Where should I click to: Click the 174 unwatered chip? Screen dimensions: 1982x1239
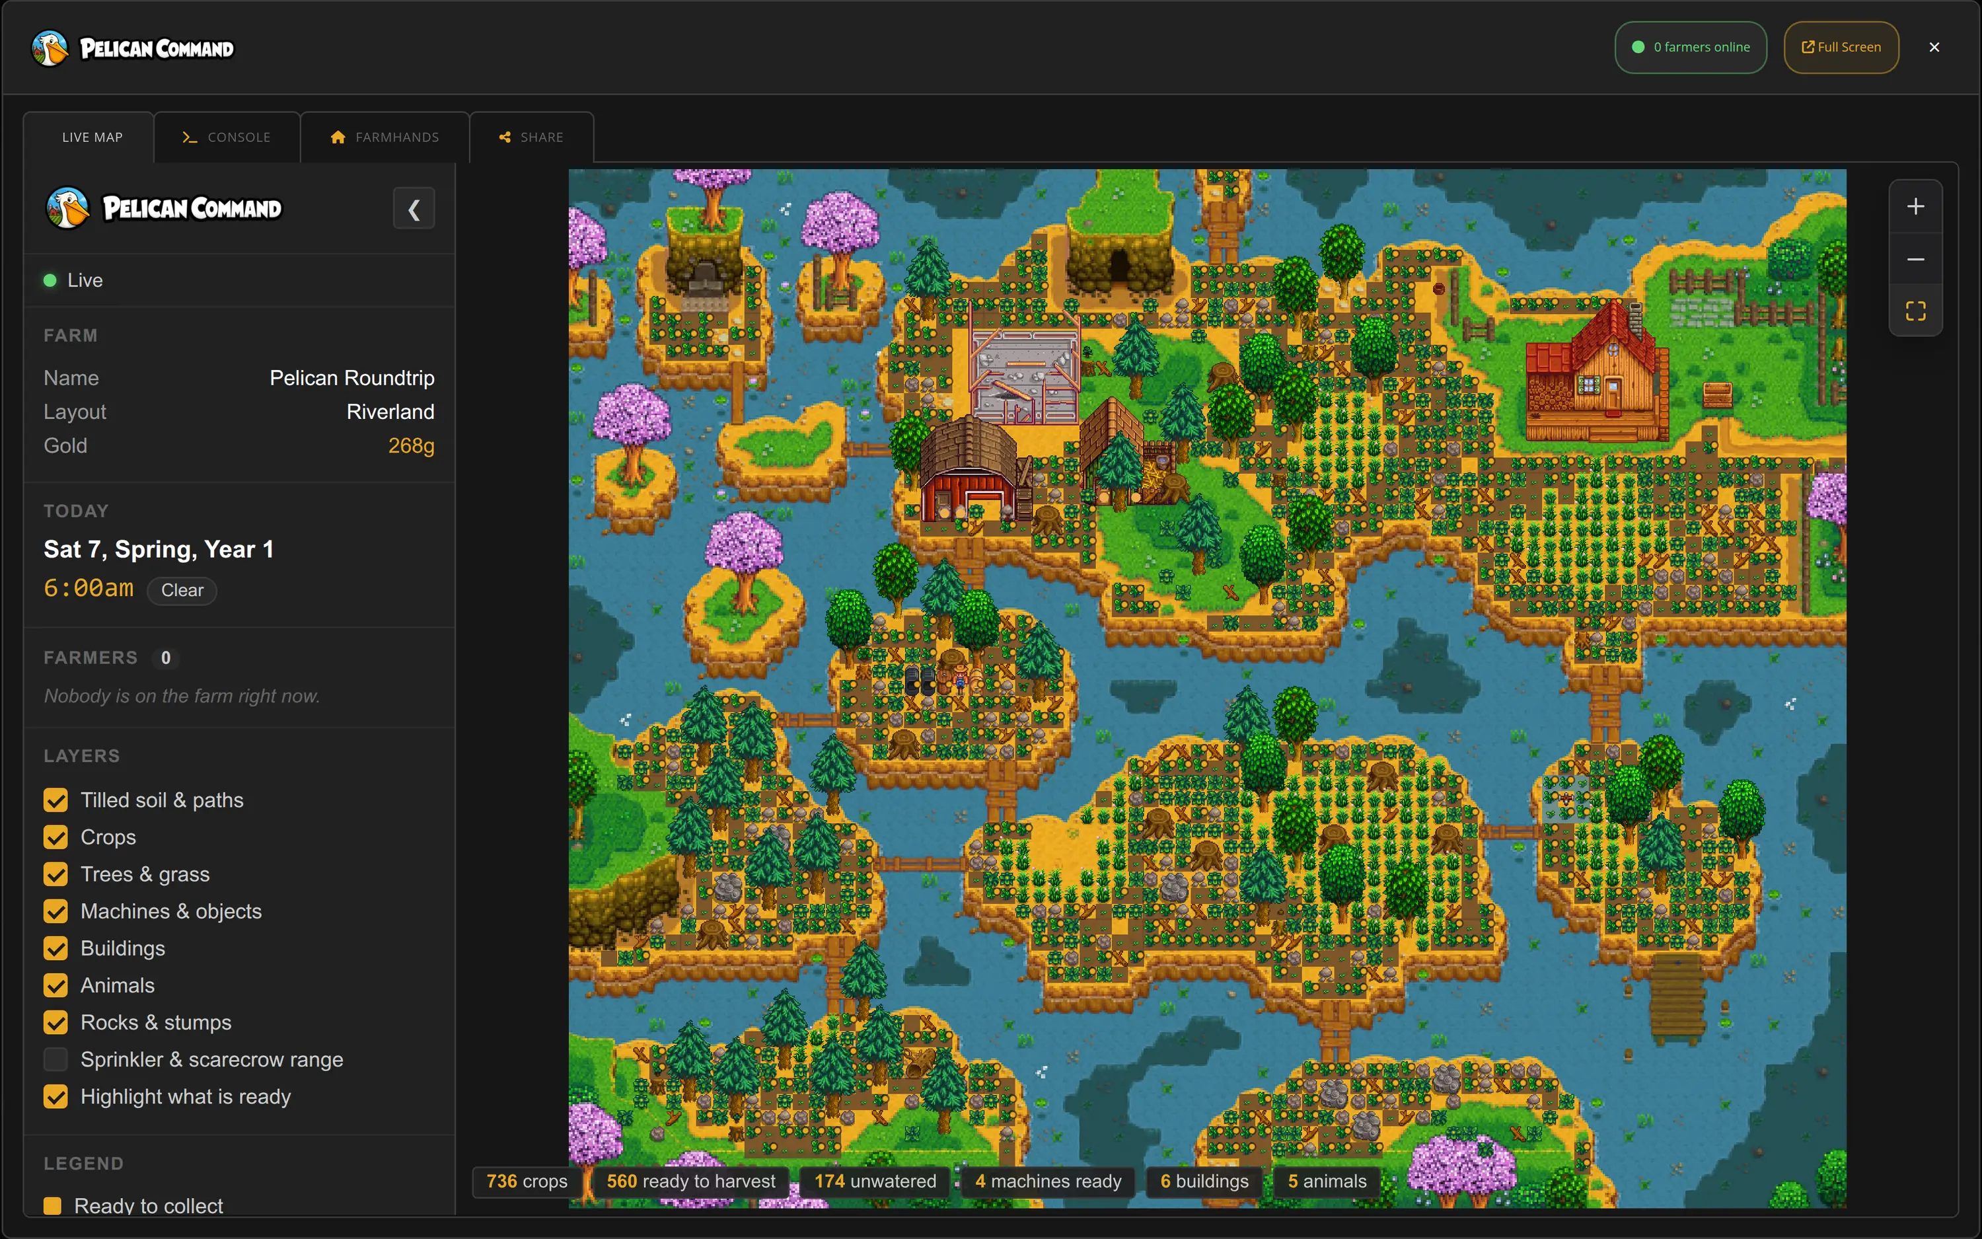click(x=875, y=1181)
